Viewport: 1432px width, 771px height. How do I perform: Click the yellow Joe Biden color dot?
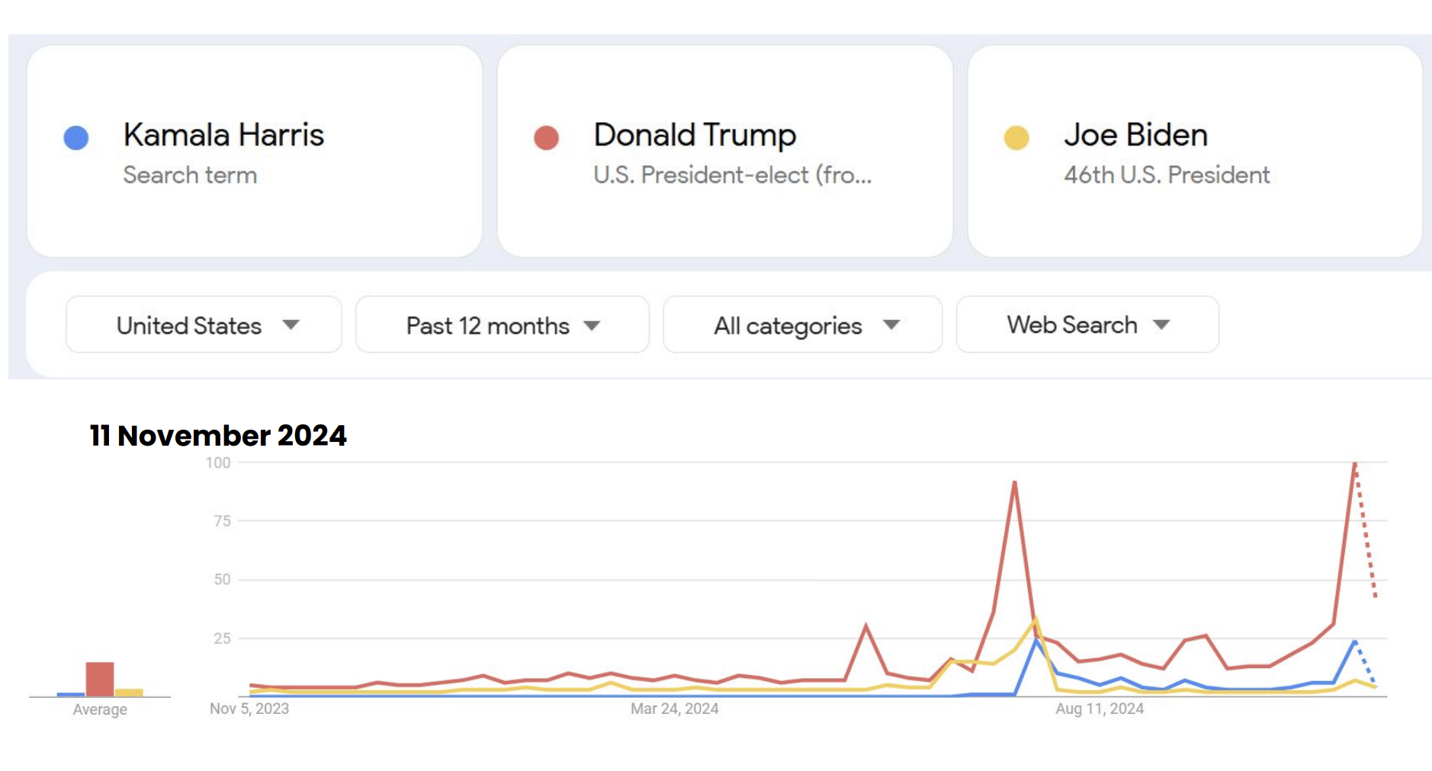pyautogui.click(x=1016, y=138)
